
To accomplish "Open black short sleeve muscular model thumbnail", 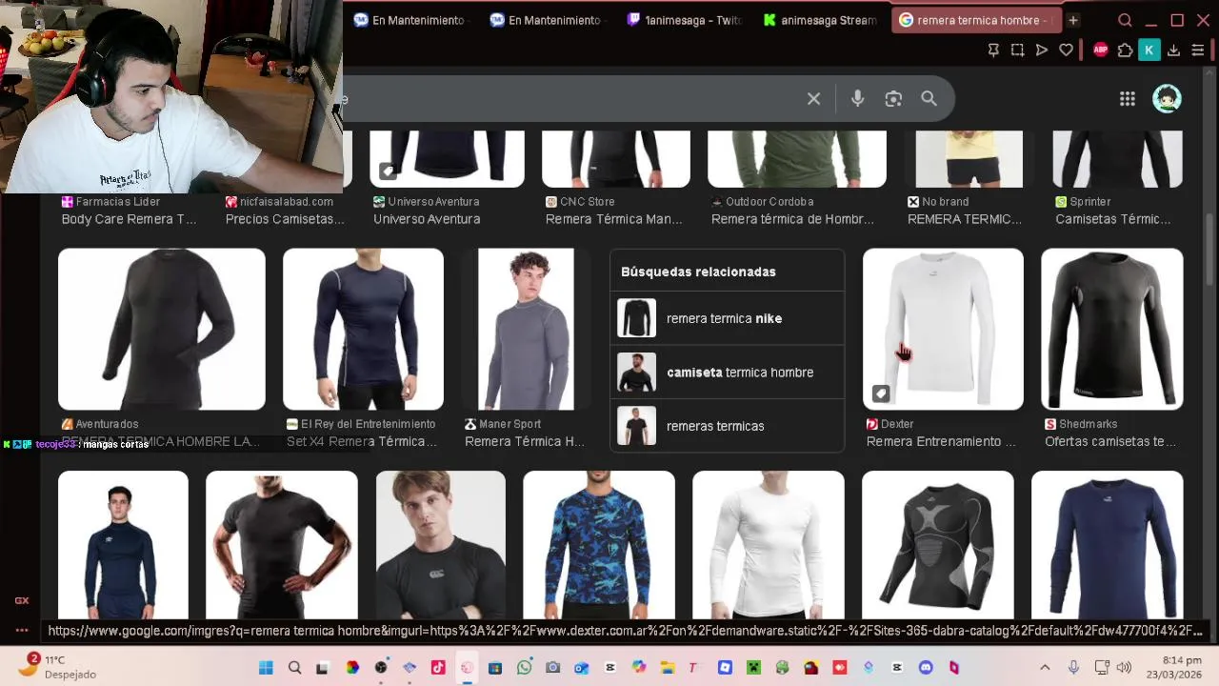I will 282,545.
